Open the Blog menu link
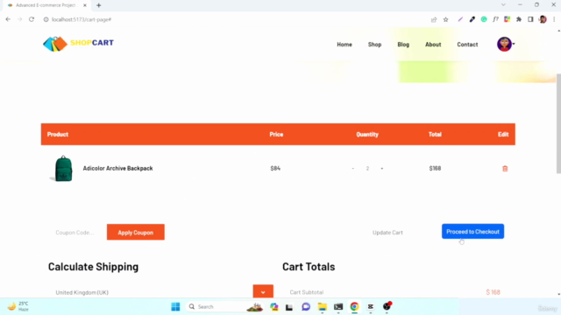The width and height of the screenshot is (561, 315). pos(403,45)
